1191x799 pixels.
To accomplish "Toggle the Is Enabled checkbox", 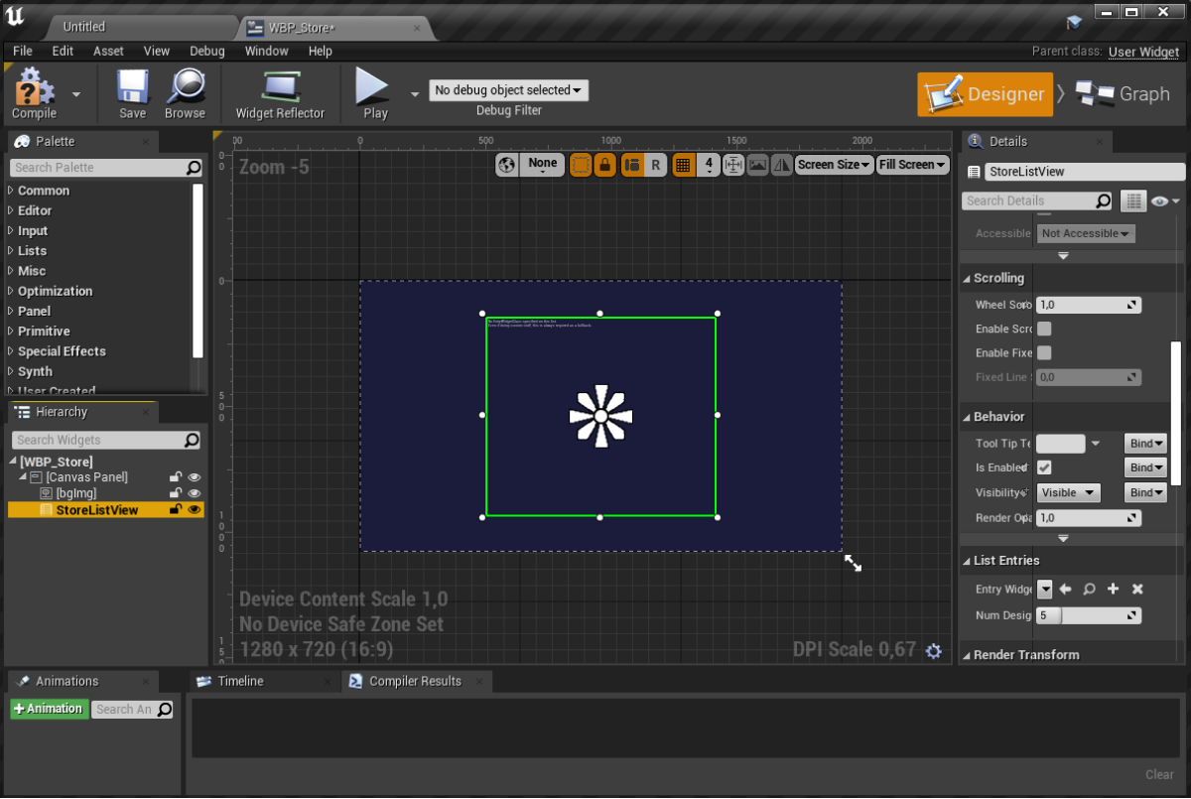I will [x=1044, y=467].
